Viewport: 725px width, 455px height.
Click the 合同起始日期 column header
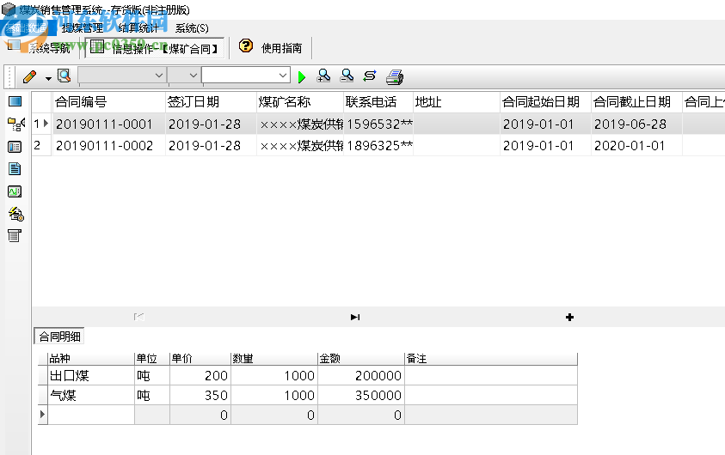tap(545, 102)
